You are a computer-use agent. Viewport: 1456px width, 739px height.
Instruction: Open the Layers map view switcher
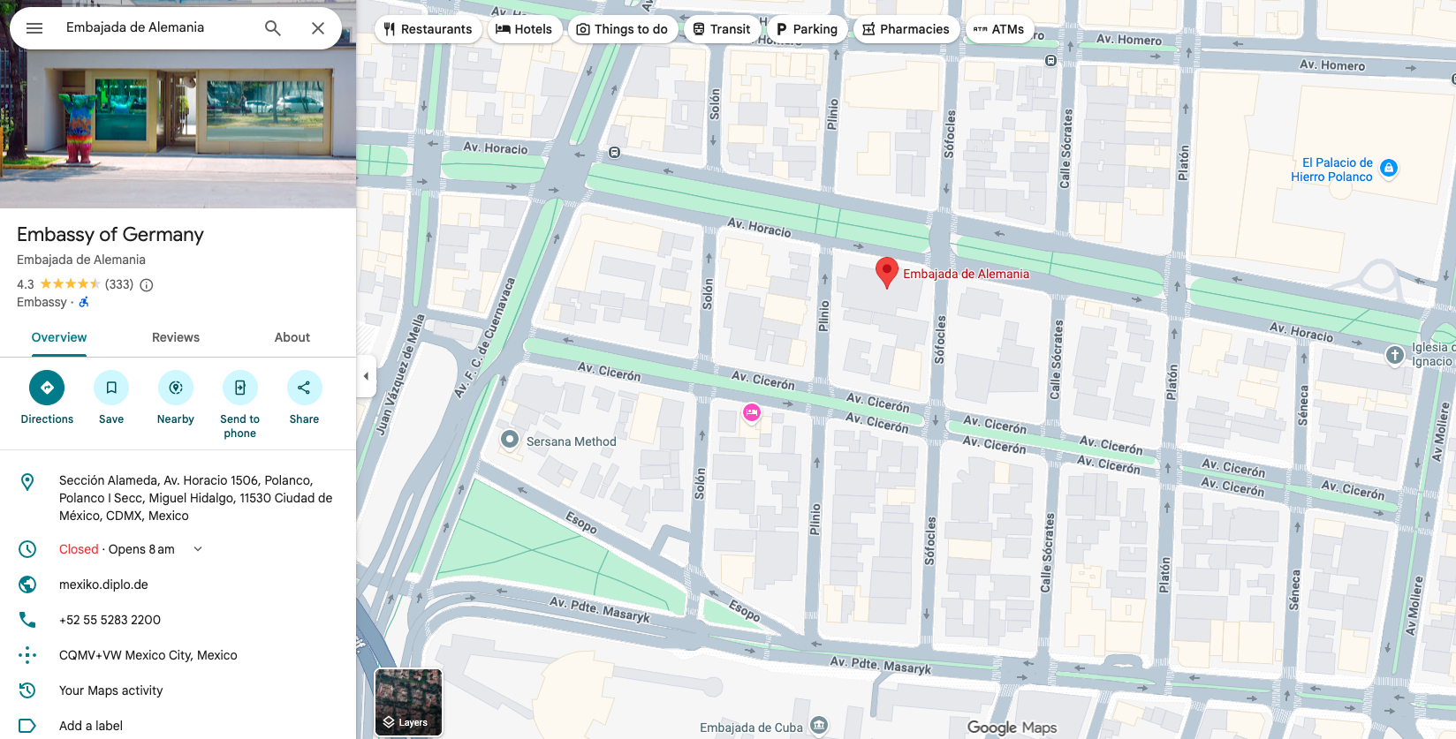(x=408, y=702)
